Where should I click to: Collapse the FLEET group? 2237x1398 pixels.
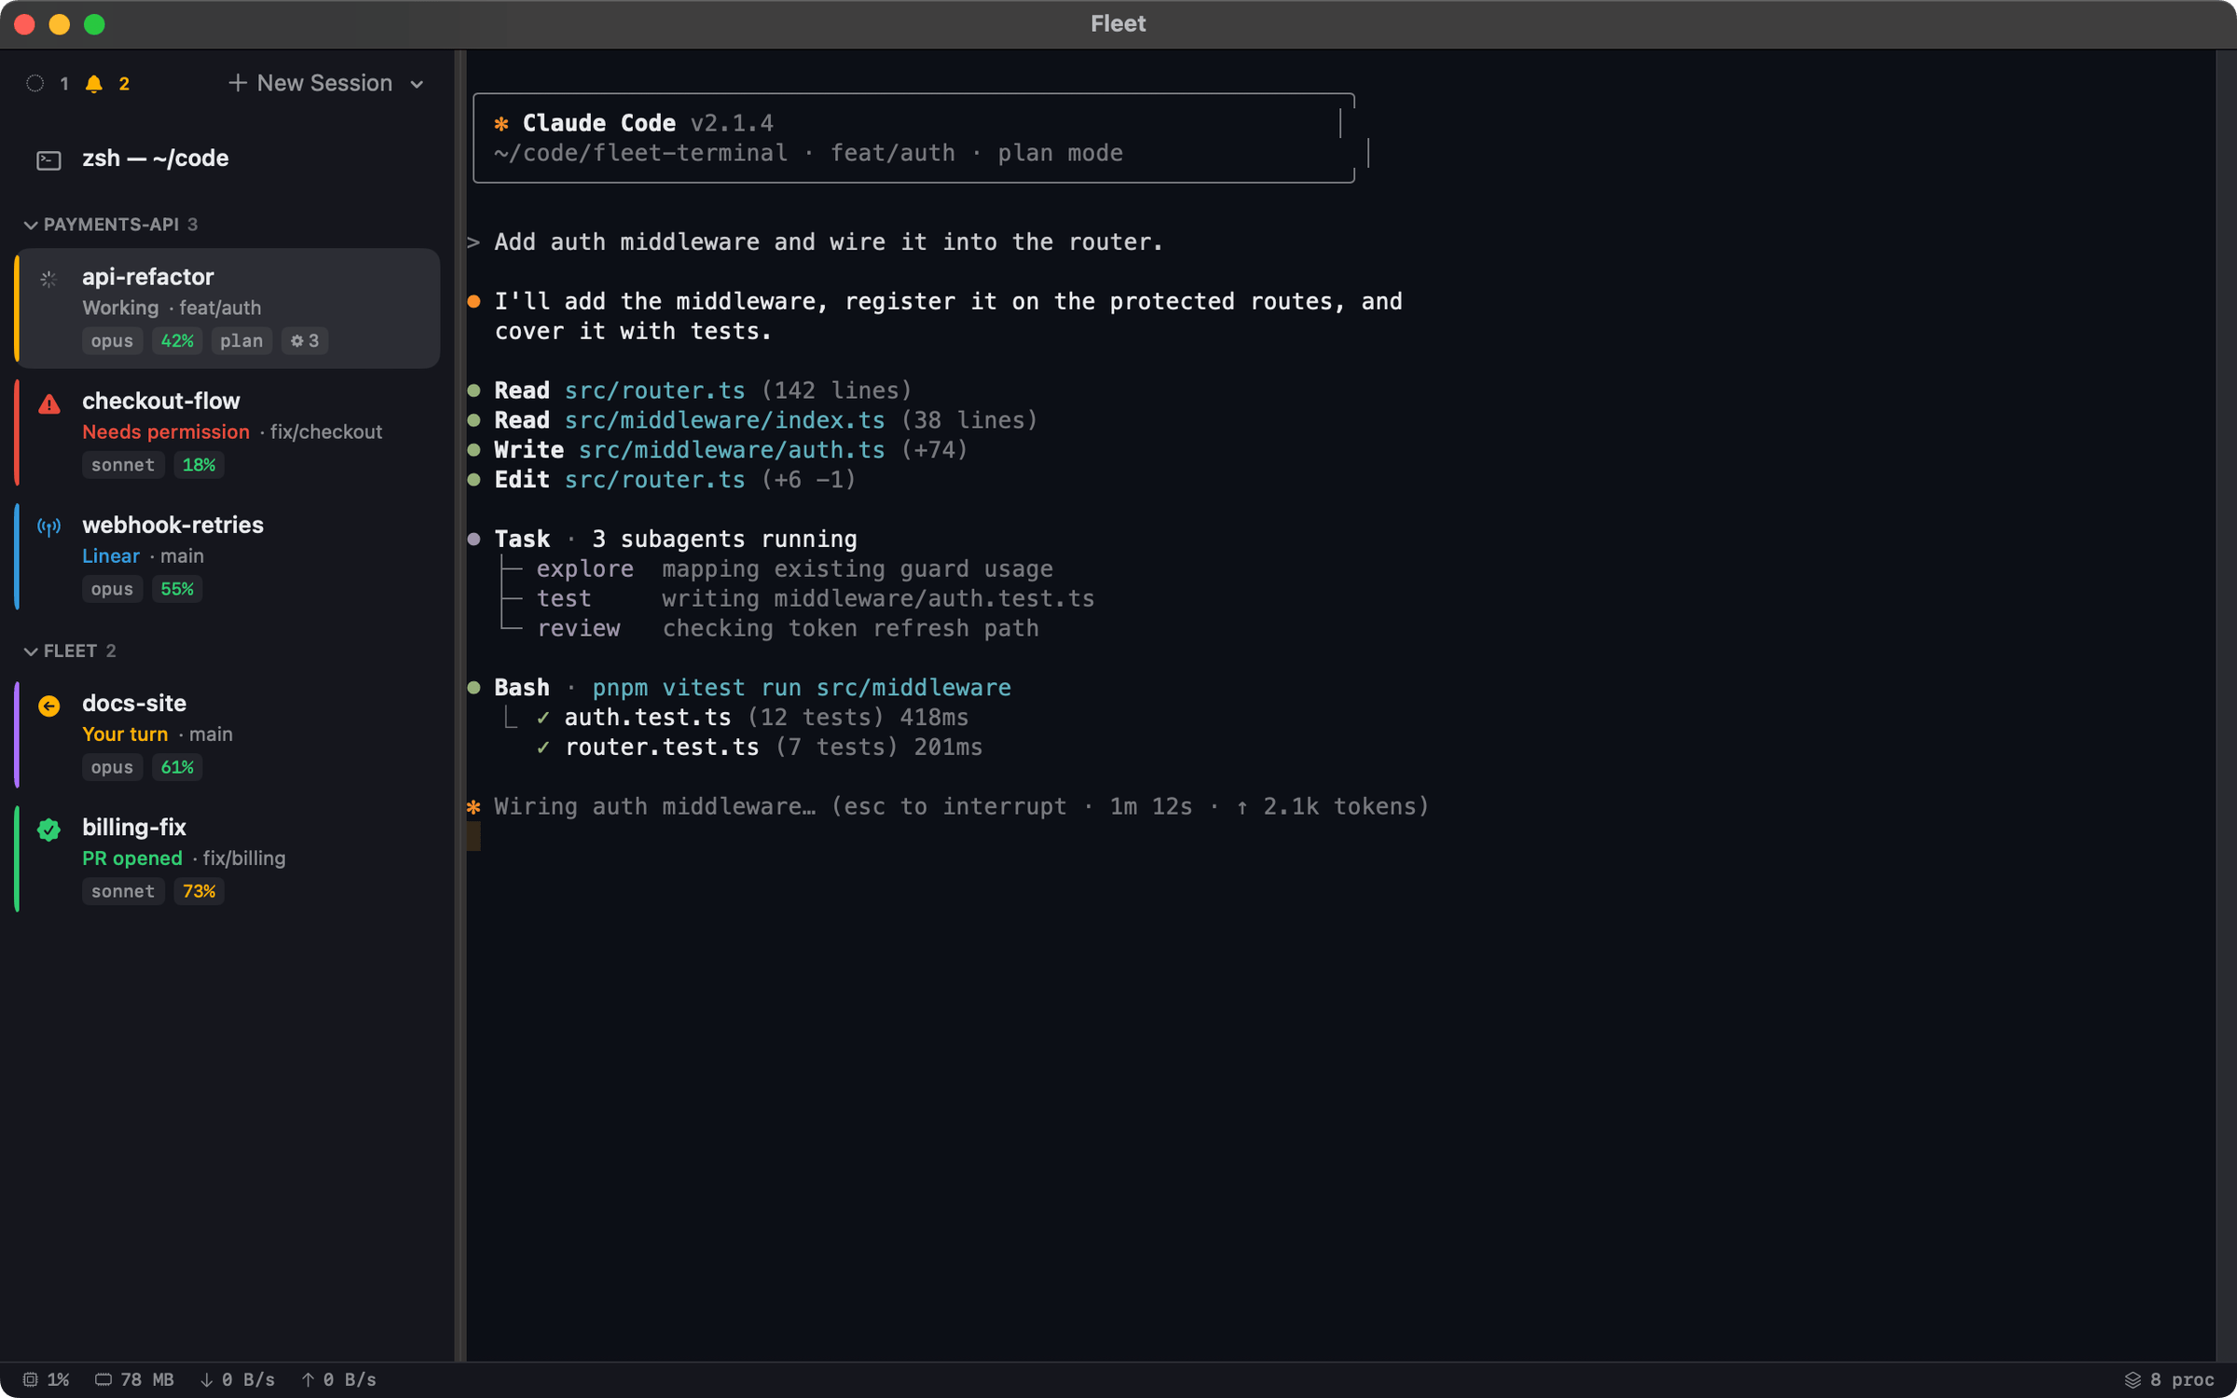(31, 651)
